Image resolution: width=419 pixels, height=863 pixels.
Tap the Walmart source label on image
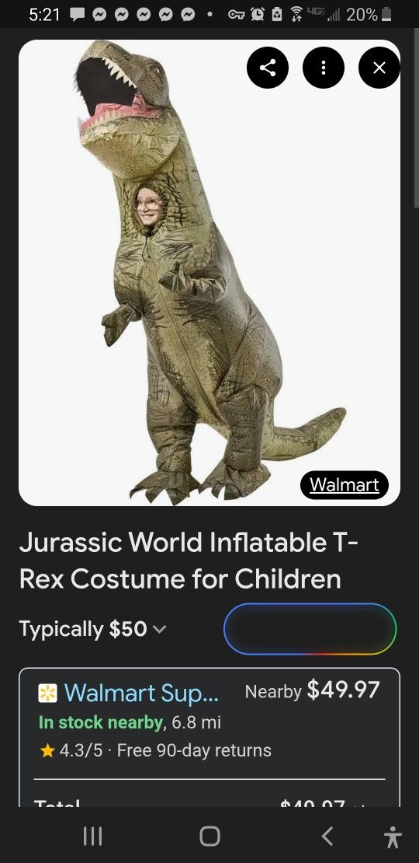345,484
